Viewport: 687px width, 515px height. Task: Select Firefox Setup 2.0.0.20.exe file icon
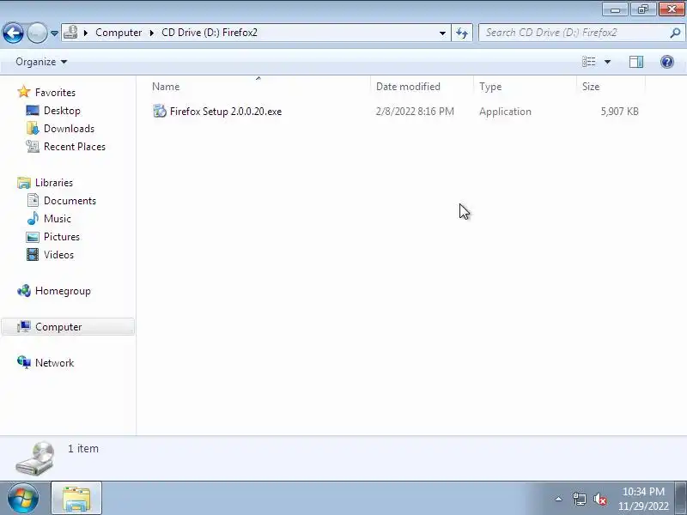point(160,112)
